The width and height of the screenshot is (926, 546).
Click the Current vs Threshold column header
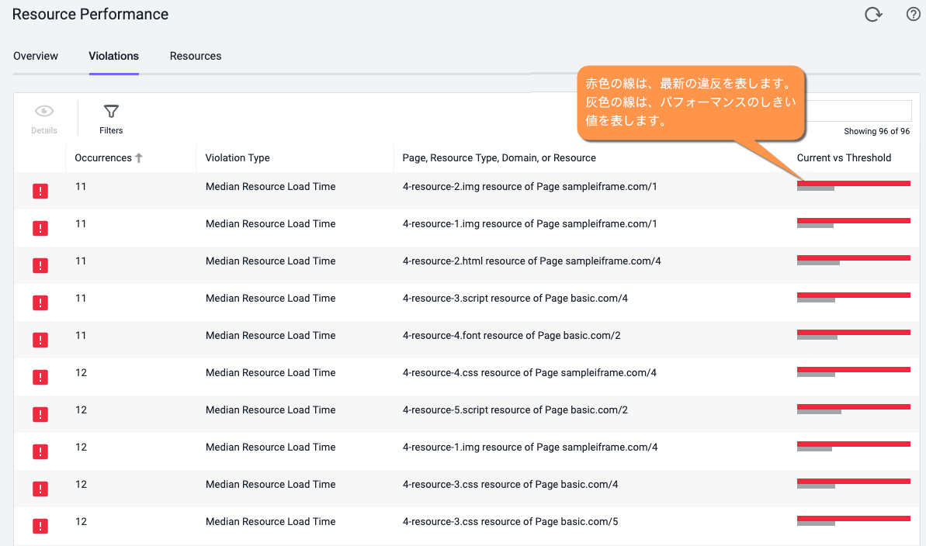(x=844, y=157)
